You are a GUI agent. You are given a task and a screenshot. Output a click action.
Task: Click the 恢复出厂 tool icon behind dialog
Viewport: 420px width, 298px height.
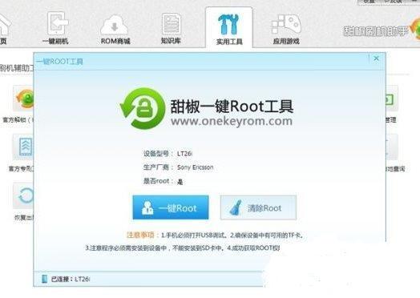coord(23,195)
